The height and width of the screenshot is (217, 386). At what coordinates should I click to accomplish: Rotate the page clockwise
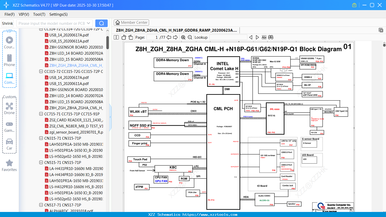pyautogui.click(x=131, y=37)
